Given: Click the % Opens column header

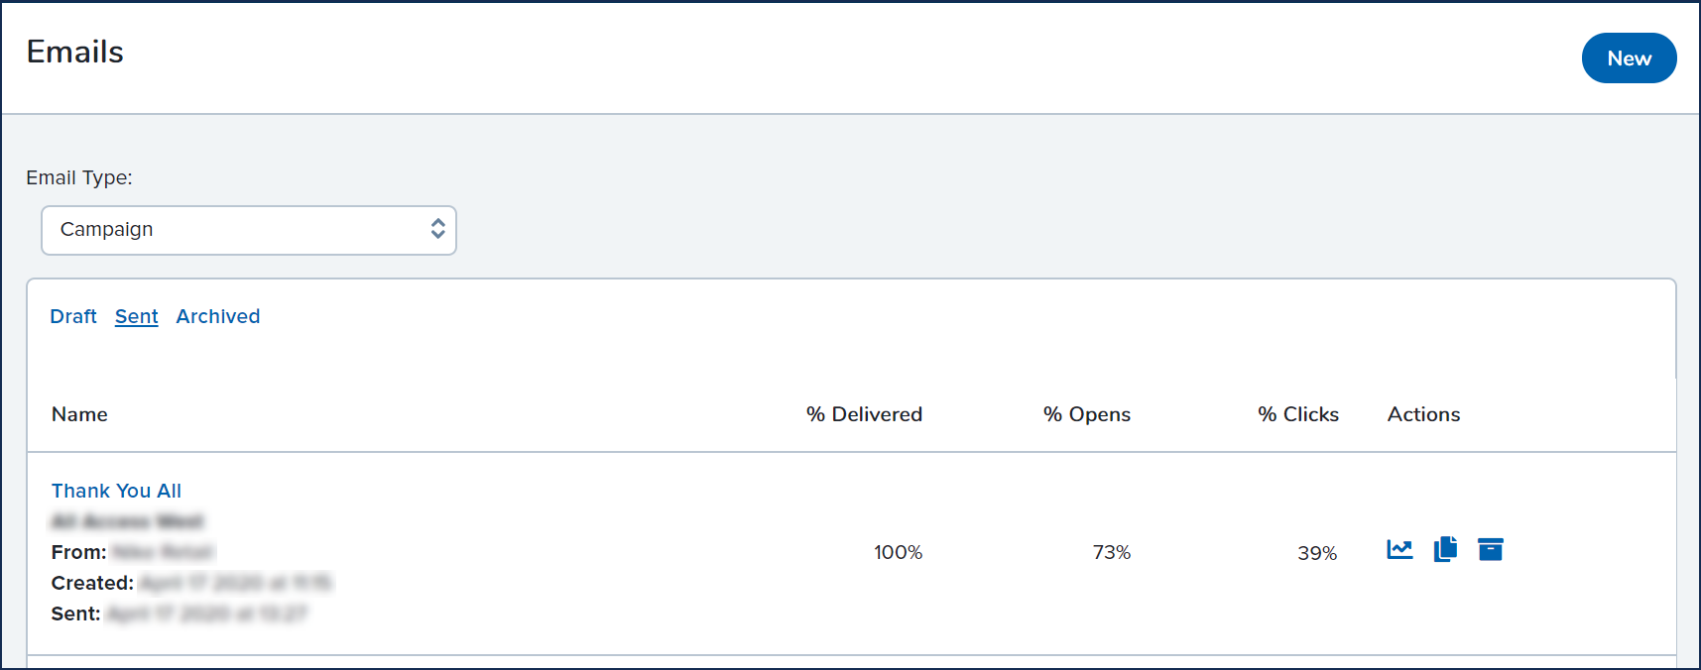Looking at the screenshot, I should coord(1086,414).
